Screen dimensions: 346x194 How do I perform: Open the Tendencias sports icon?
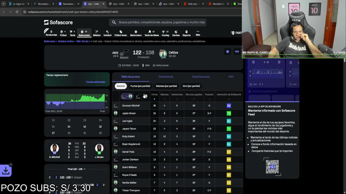coord(51,33)
